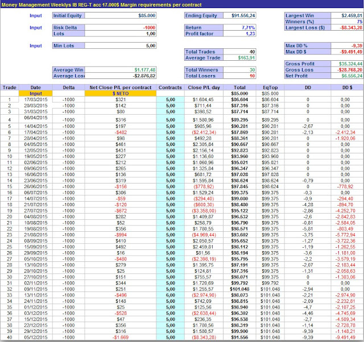Screen dimensions: 364x342
Task: Click the date cell 17/03/2015
Action: point(35,99)
